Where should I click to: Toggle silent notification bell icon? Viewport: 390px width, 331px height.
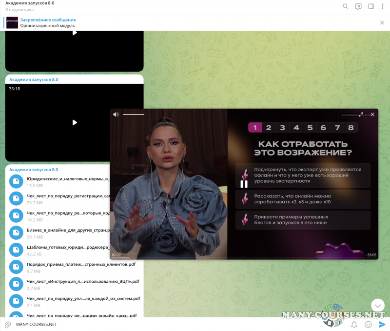354,324
